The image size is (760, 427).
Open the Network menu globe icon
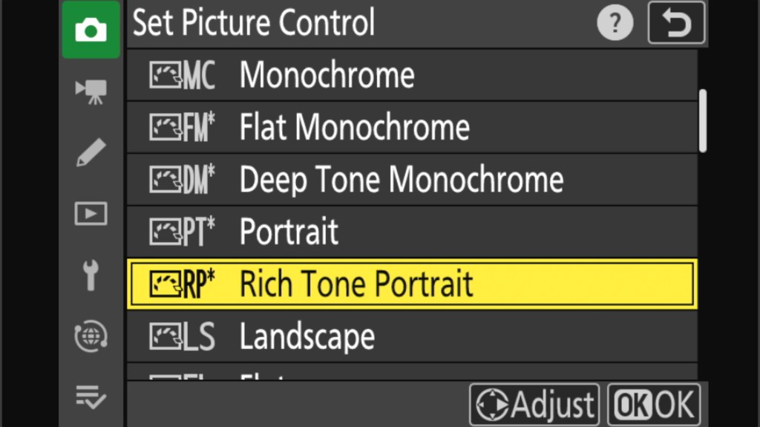point(91,336)
